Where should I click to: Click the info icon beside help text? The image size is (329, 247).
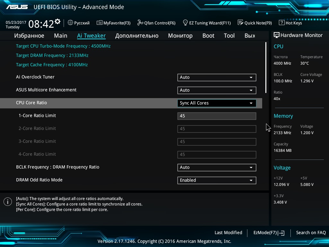click(8, 202)
